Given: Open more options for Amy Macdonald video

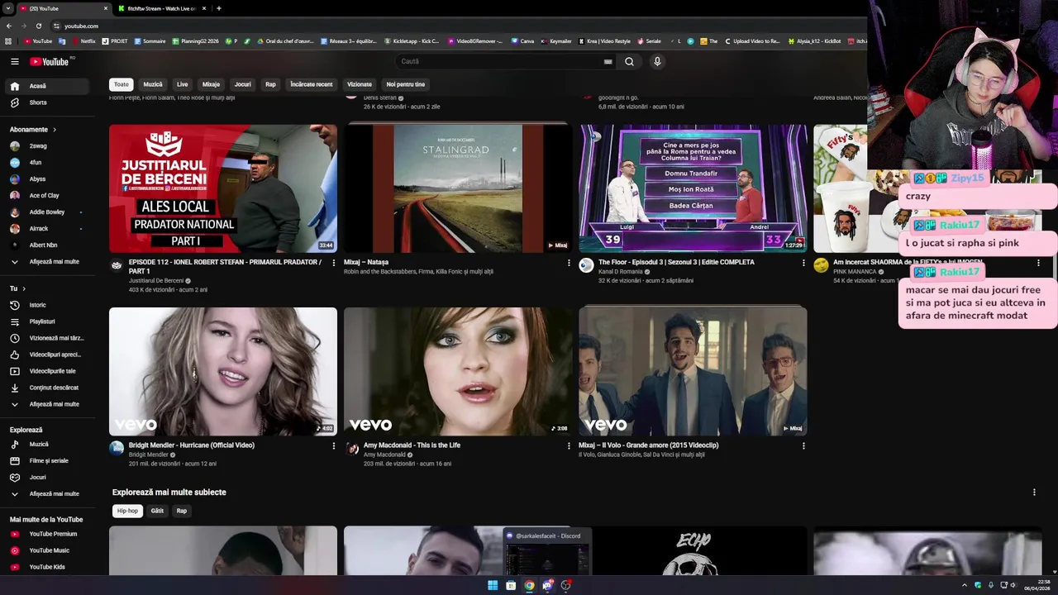Looking at the screenshot, I should point(569,446).
